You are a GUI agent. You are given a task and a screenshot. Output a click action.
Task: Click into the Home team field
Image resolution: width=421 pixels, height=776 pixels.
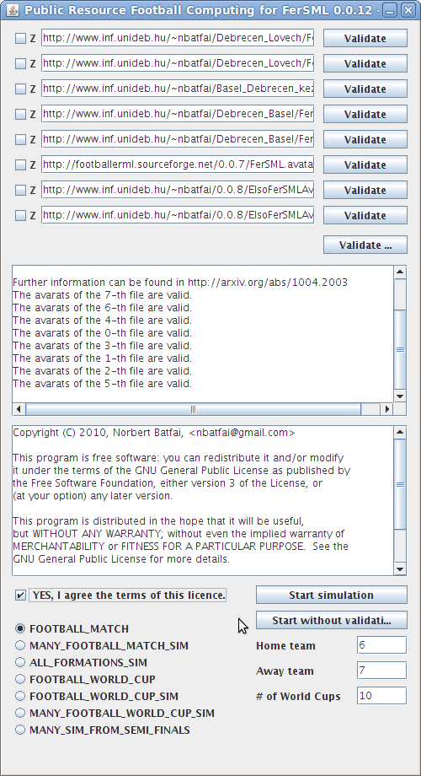381,645
